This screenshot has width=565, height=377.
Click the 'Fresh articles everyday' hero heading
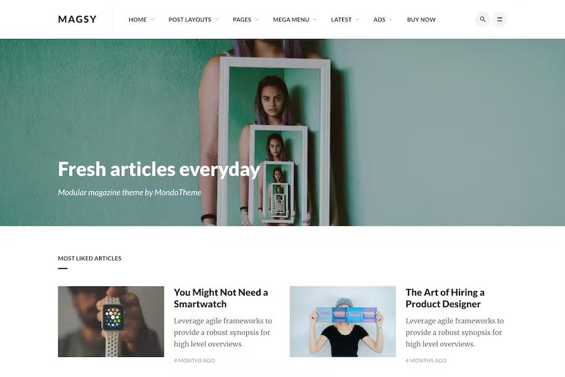159,169
